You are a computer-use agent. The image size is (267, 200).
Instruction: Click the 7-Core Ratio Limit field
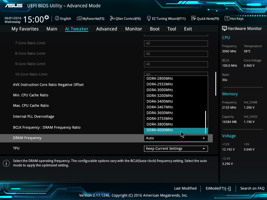[176, 43]
